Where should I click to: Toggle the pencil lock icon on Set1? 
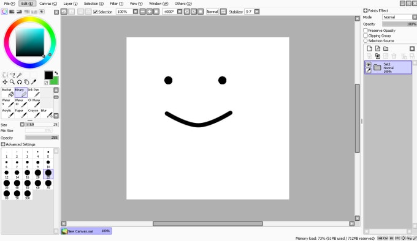click(x=369, y=70)
